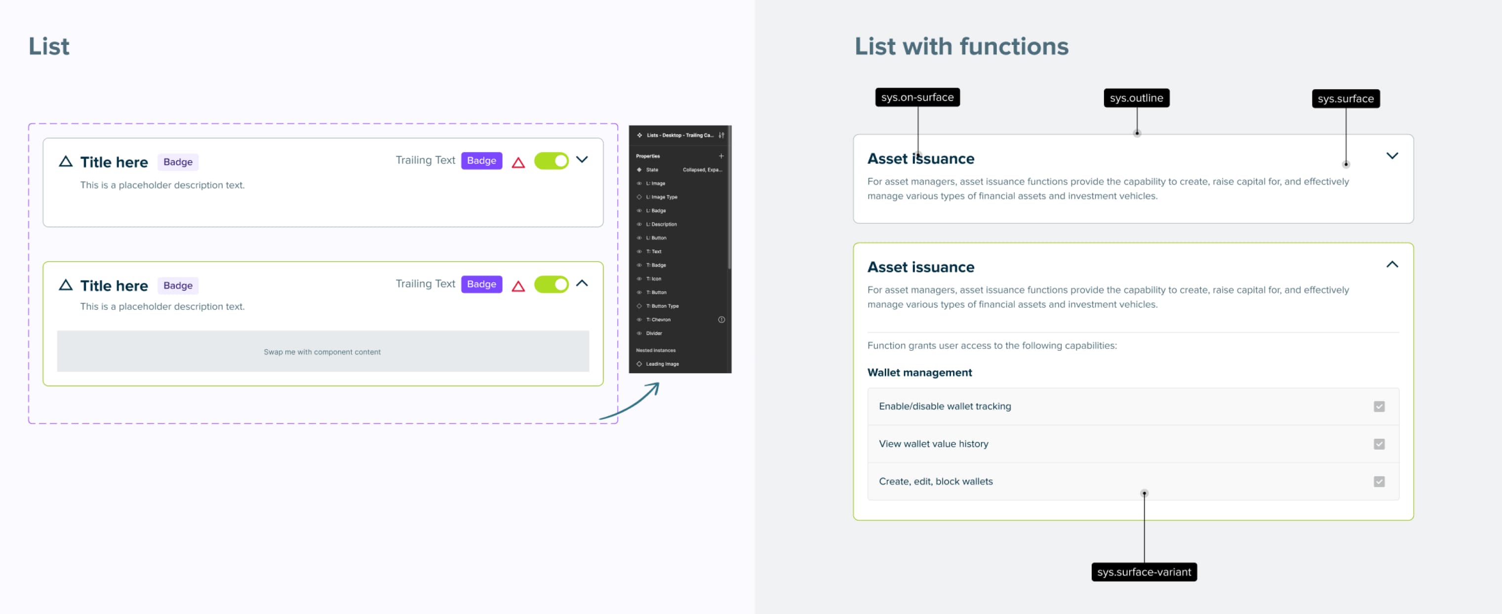Toggle the eye icon for T: Button
Image resolution: width=1502 pixels, height=614 pixels.
pos(639,293)
